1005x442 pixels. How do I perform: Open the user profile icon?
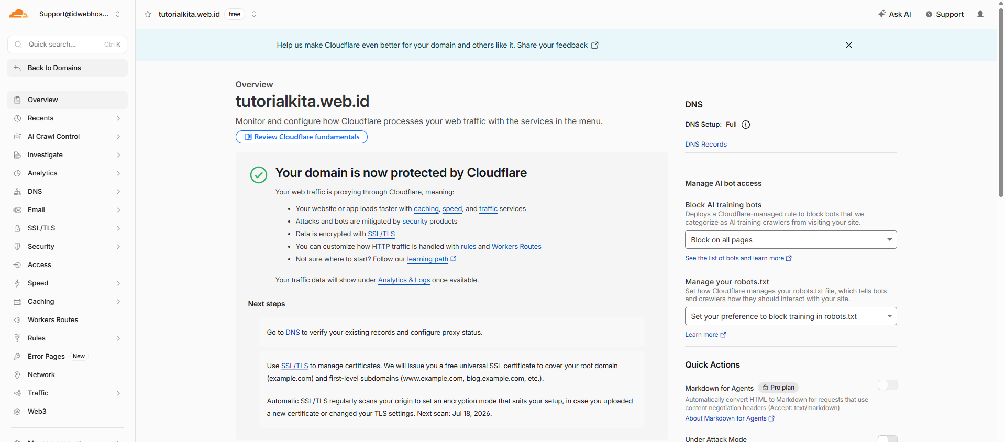980,14
